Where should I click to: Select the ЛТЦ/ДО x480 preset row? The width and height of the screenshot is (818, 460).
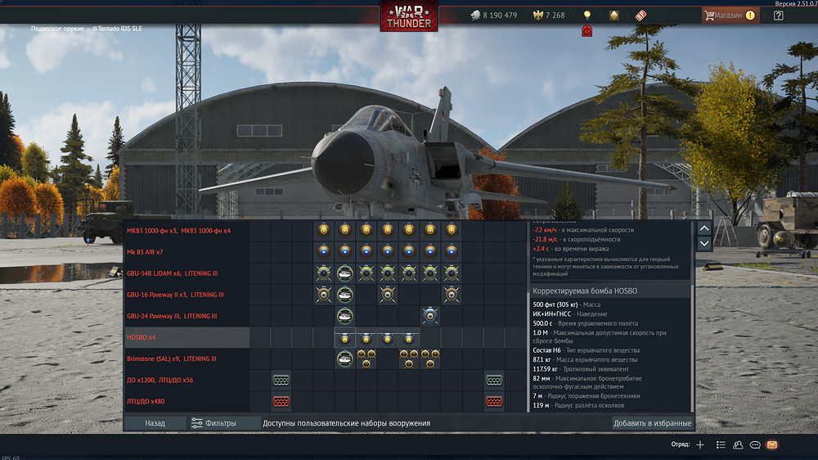click(x=187, y=401)
